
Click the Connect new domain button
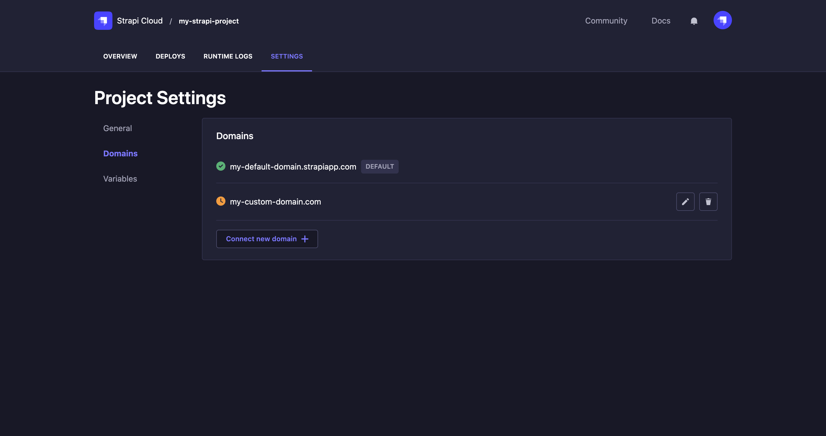267,238
